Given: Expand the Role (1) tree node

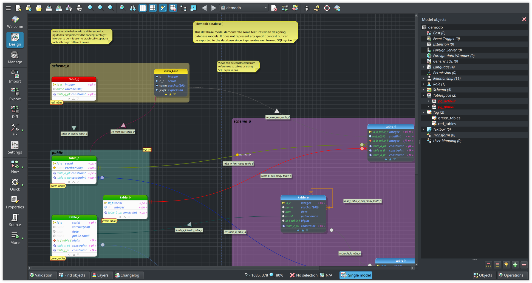Looking at the screenshot, I should [423, 84].
